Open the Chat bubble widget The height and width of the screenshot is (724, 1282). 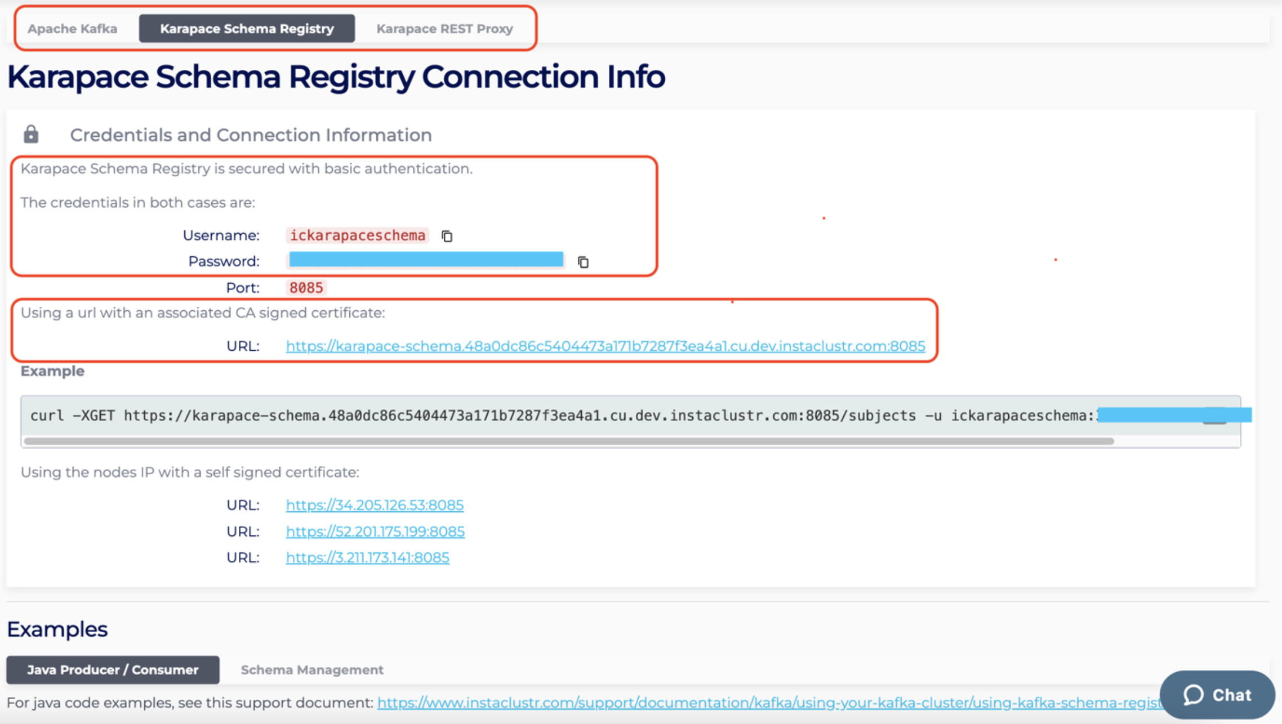coord(1217,695)
